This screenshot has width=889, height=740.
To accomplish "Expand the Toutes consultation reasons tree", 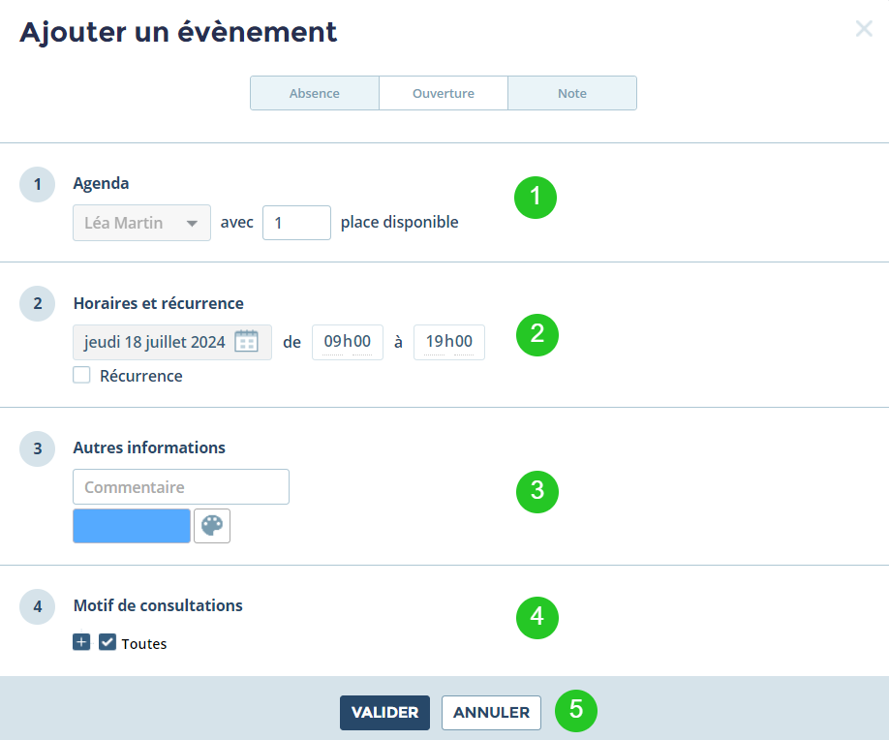I will 81,642.
